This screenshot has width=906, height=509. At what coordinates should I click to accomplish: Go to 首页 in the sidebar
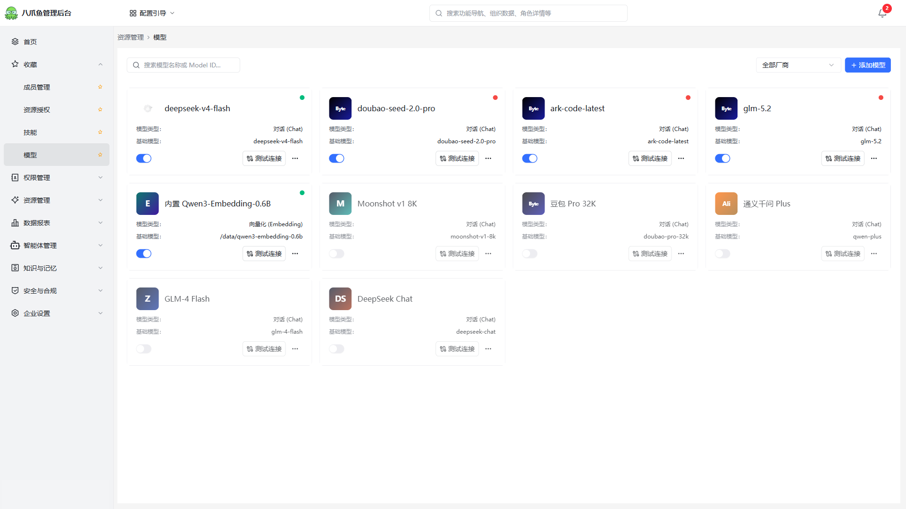tap(57, 41)
